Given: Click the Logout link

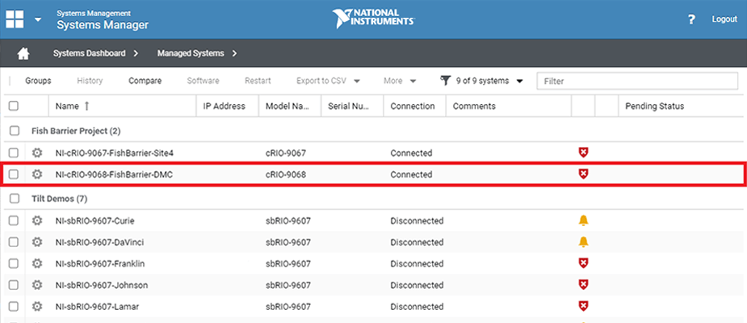Looking at the screenshot, I should pyautogui.click(x=724, y=19).
